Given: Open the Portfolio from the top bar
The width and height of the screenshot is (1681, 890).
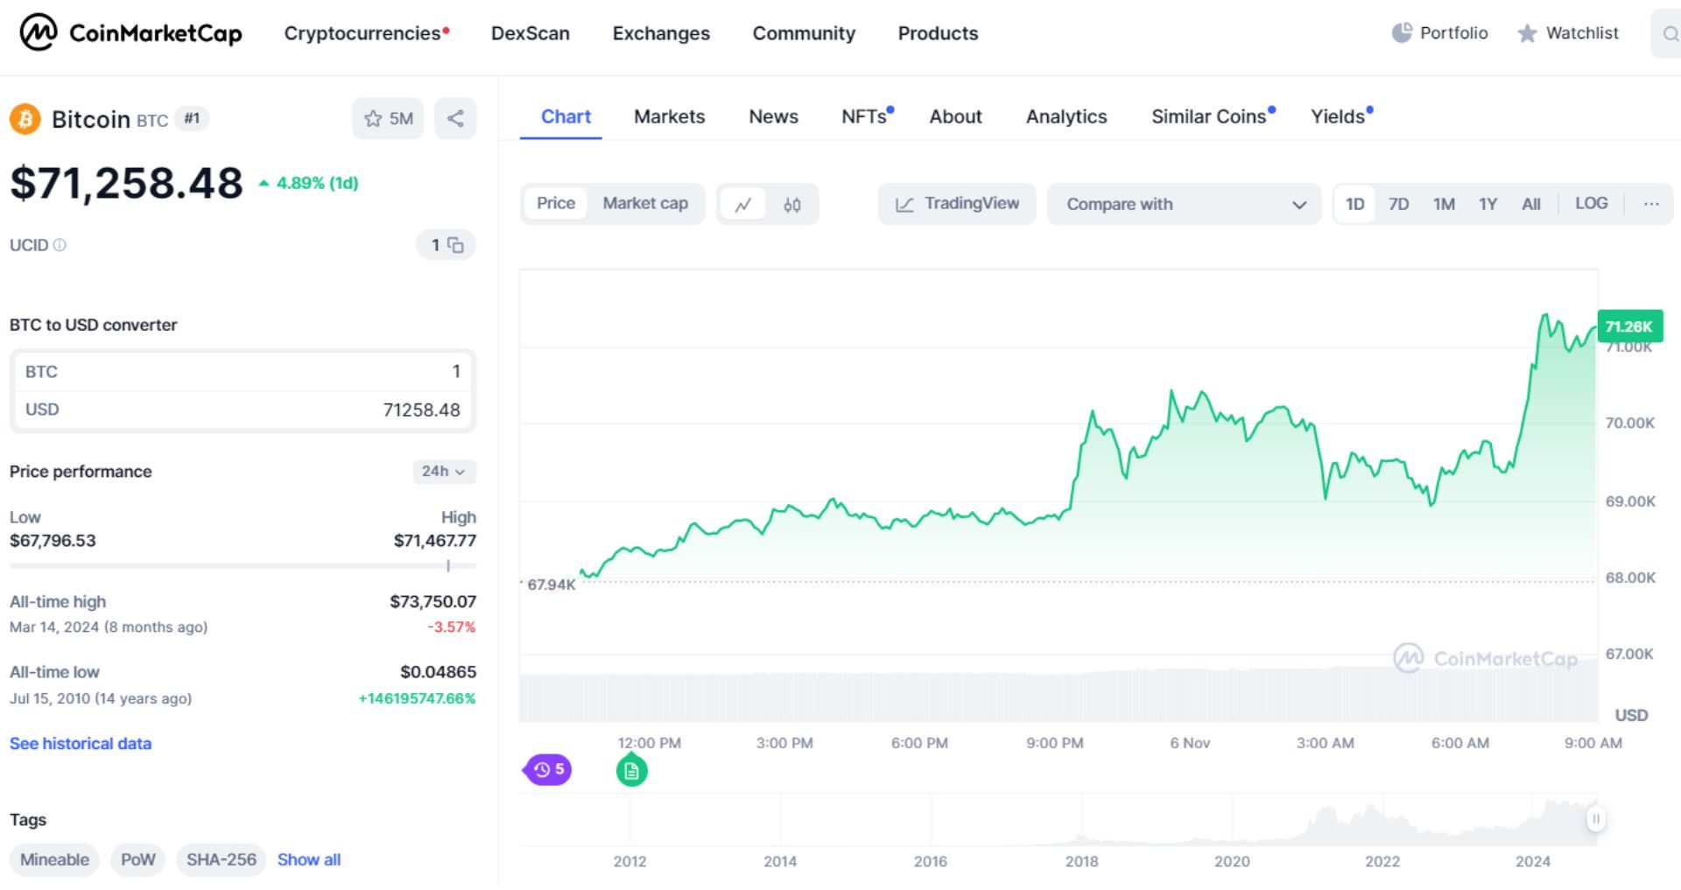Looking at the screenshot, I should (1439, 33).
